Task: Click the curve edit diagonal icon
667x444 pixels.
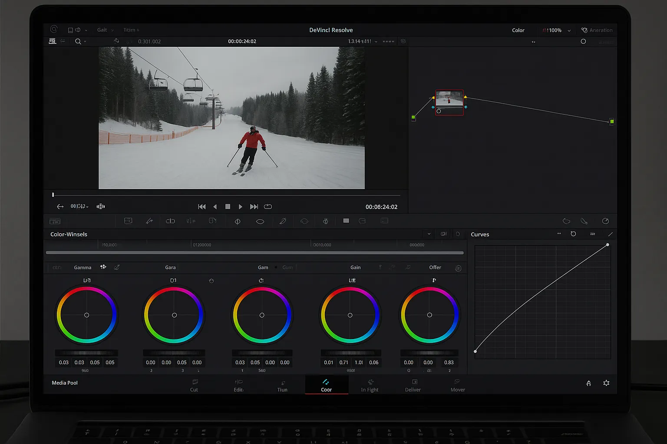Action: (x=611, y=234)
